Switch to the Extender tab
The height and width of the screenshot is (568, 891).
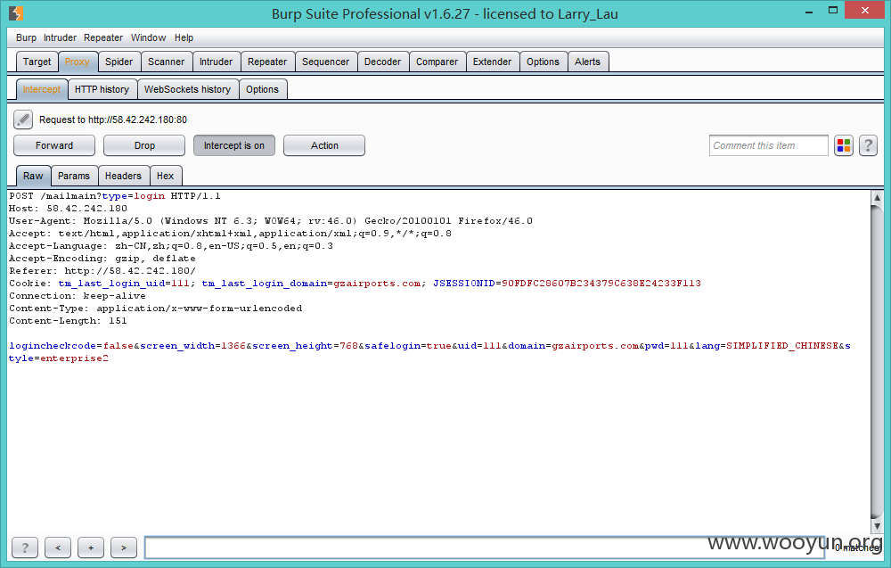tap(492, 62)
